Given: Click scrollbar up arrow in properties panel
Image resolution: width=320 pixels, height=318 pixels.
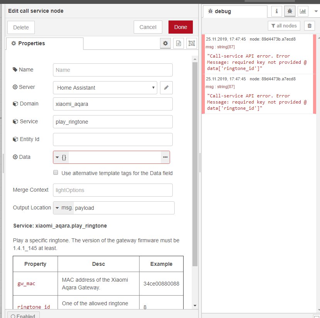Looking at the screenshot, I should pos(195,59).
